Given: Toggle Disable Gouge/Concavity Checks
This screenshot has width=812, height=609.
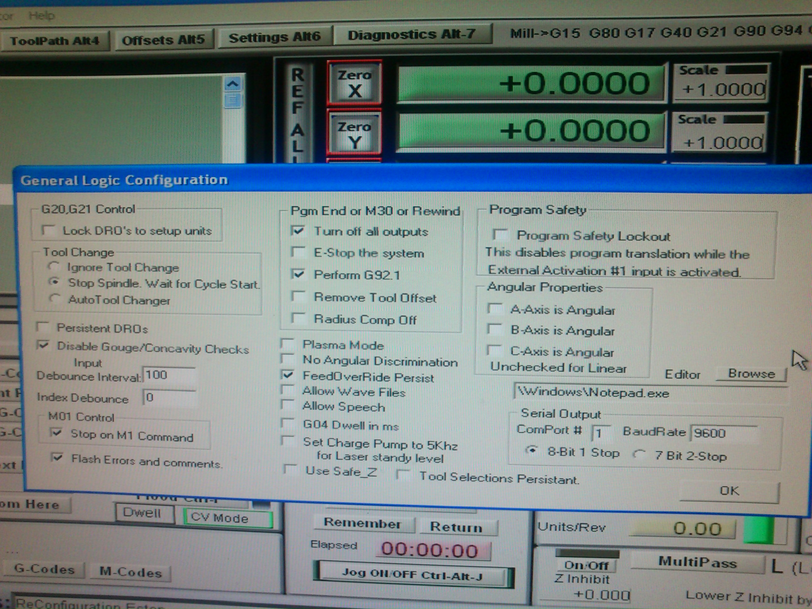Looking at the screenshot, I should (43, 345).
